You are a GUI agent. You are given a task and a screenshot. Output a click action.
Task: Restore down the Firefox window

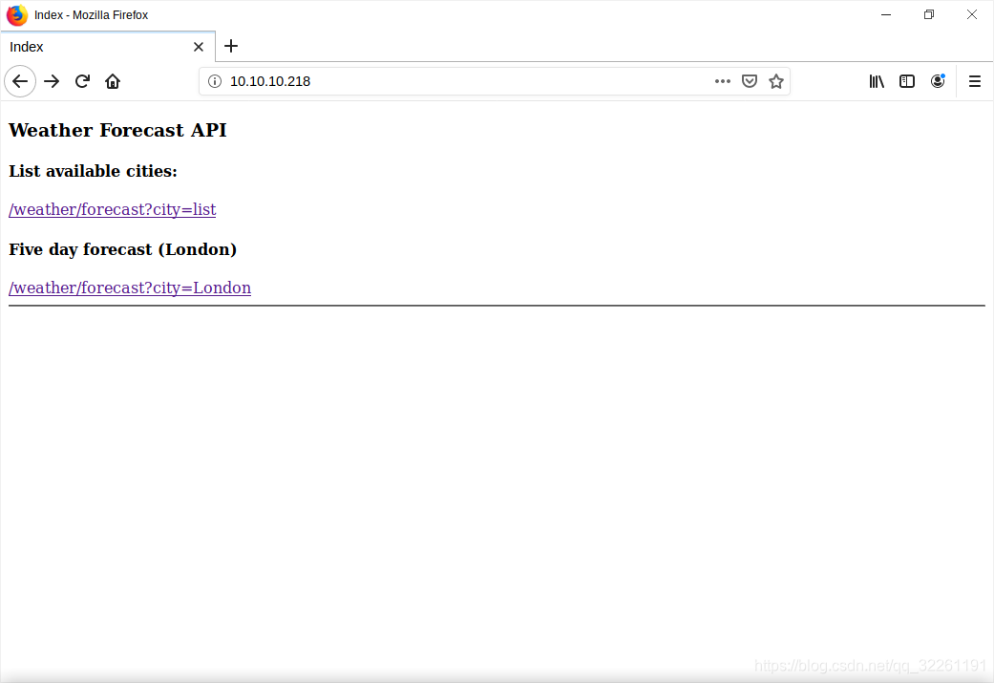click(929, 14)
